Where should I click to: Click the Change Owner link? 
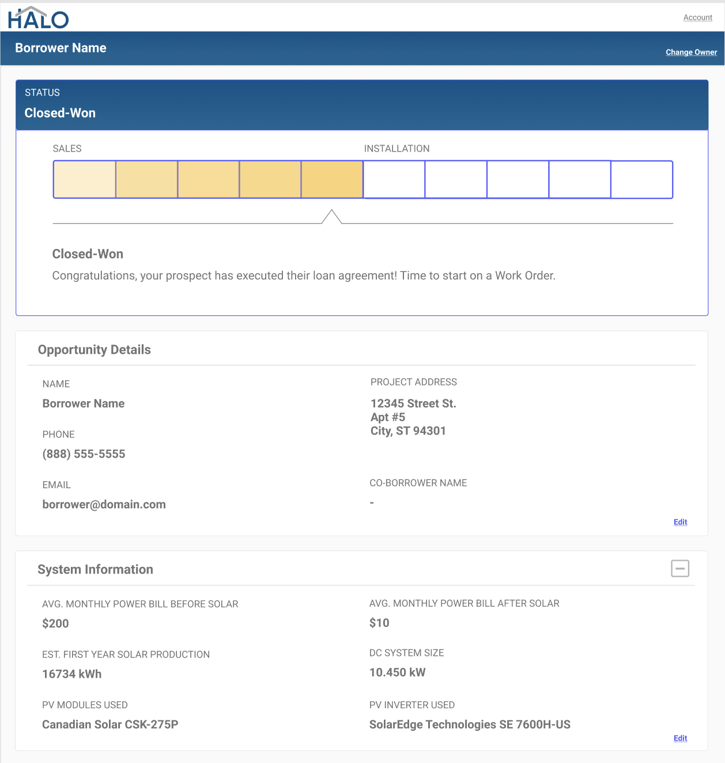coord(692,52)
